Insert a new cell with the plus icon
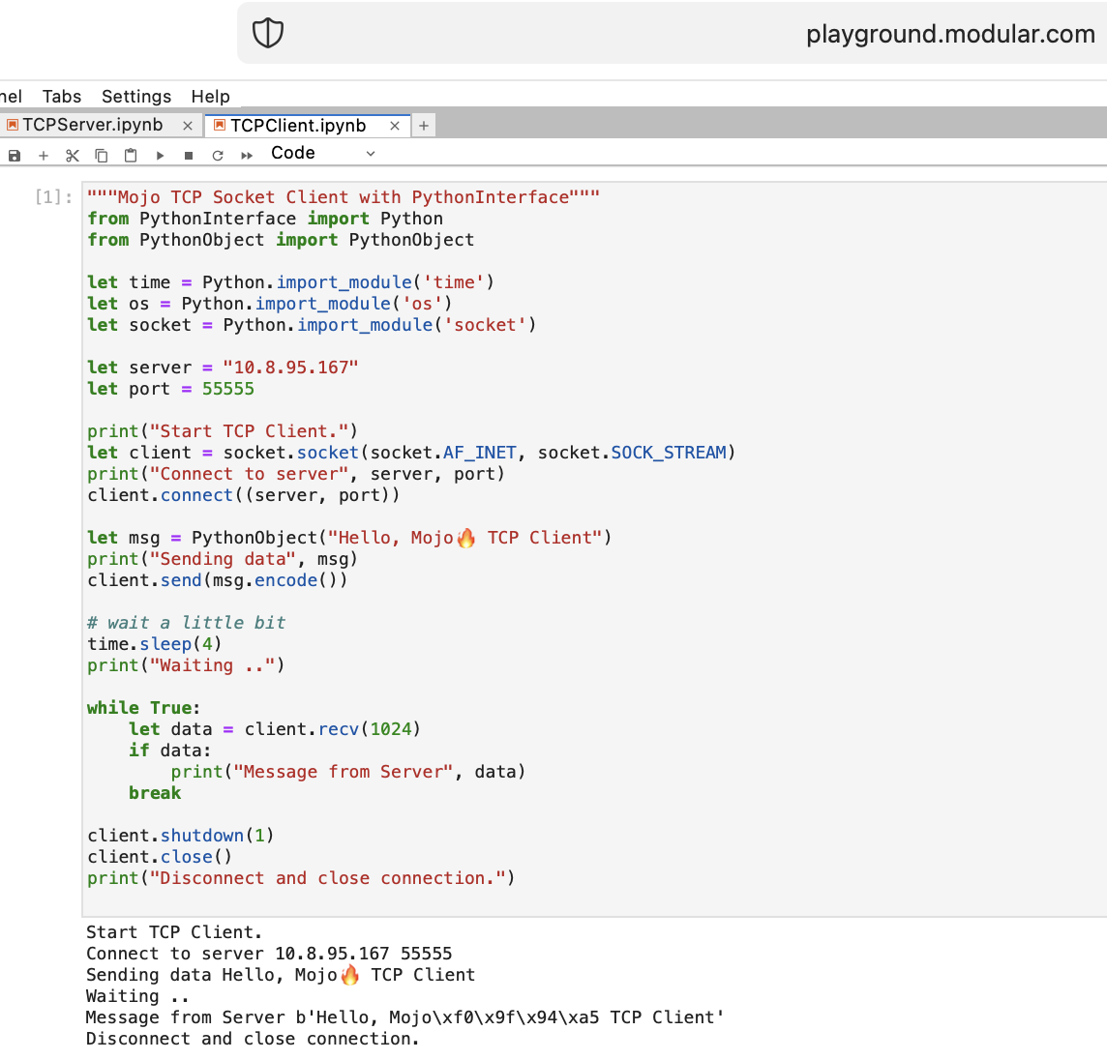This screenshot has width=1107, height=1060. point(44,155)
